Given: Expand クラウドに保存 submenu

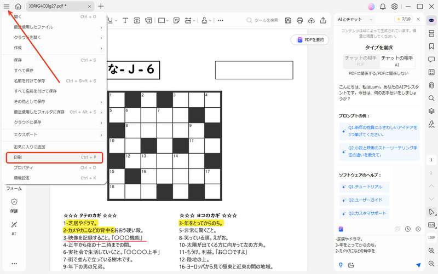Looking at the screenshot, I should tap(55, 122).
